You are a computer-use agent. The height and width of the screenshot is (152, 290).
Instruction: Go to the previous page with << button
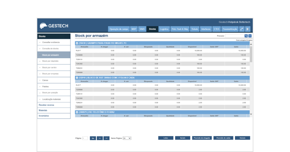100,138
